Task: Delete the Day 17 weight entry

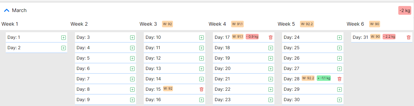Action: click(x=270, y=37)
